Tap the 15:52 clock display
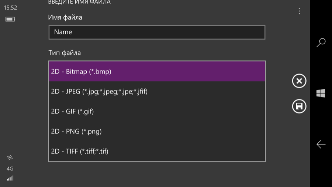Viewport: 332px width, 187px height. tap(10, 8)
